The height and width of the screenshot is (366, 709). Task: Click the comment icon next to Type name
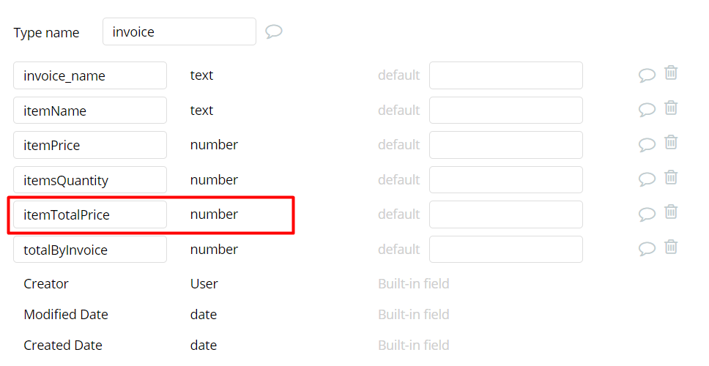(274, 31)
